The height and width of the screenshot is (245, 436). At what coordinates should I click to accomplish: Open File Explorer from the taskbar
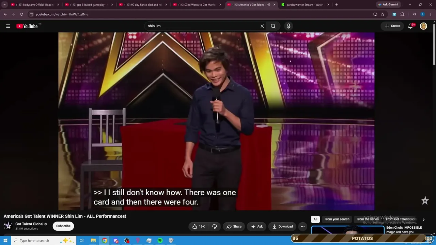click(x=93, y=241)
